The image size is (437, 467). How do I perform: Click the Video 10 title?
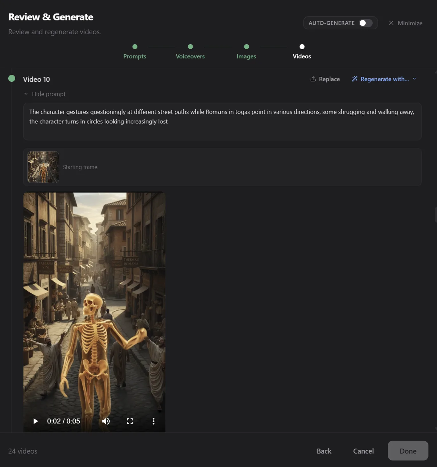[37, 79]
